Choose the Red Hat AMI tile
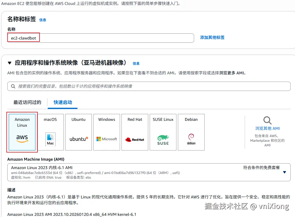Screen dimensions: 295x217 click(135, 132)
